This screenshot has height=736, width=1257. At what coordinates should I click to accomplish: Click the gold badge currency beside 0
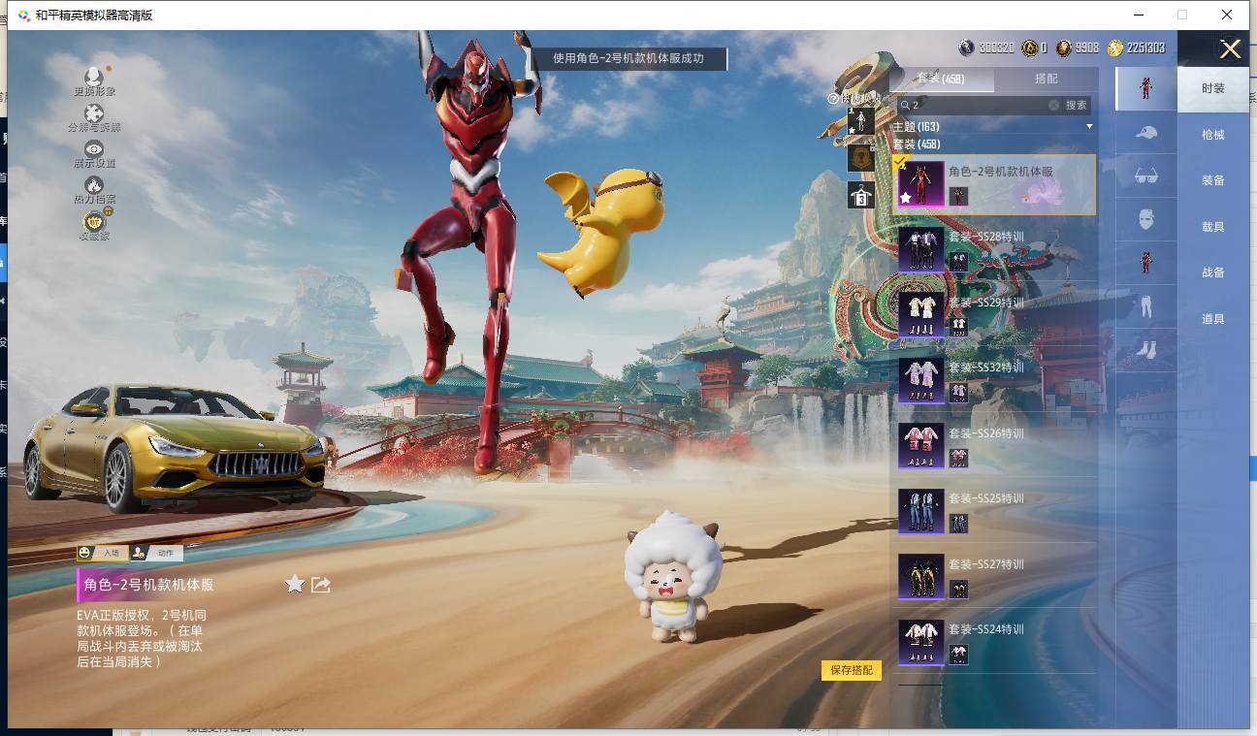coord(1030,48)
